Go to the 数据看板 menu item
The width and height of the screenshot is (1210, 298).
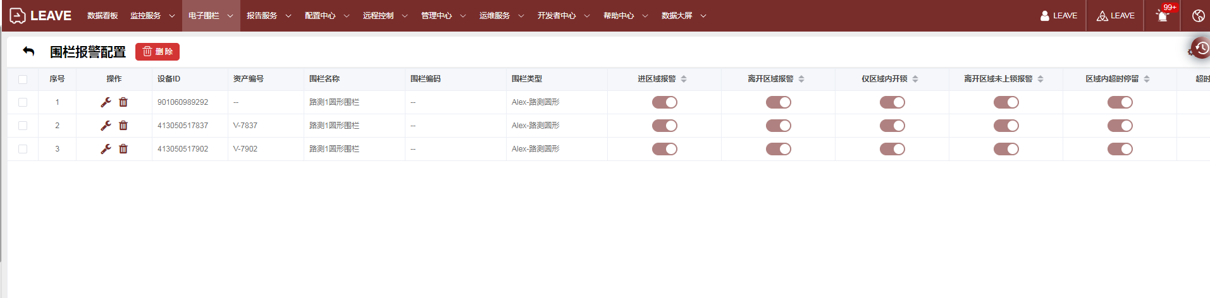click(102, 16)
